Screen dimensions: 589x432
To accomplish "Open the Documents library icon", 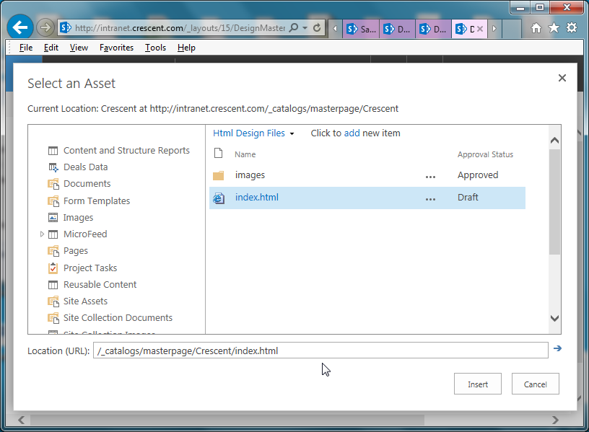I will pos(53,184).
